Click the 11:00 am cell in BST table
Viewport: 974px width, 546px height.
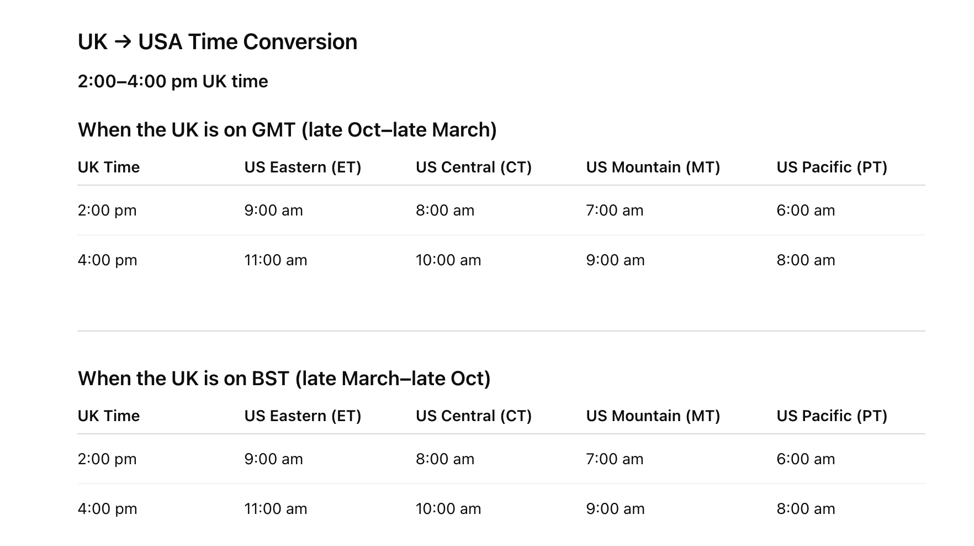click(x=276, y=509)
